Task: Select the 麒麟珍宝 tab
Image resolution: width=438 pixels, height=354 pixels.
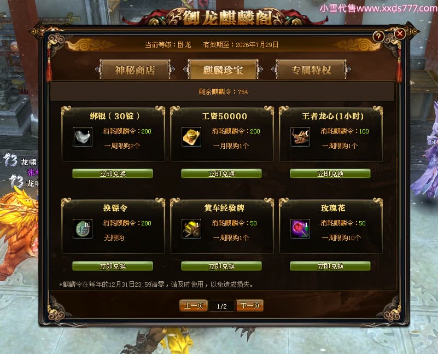Action: click(x=223, y=69)
